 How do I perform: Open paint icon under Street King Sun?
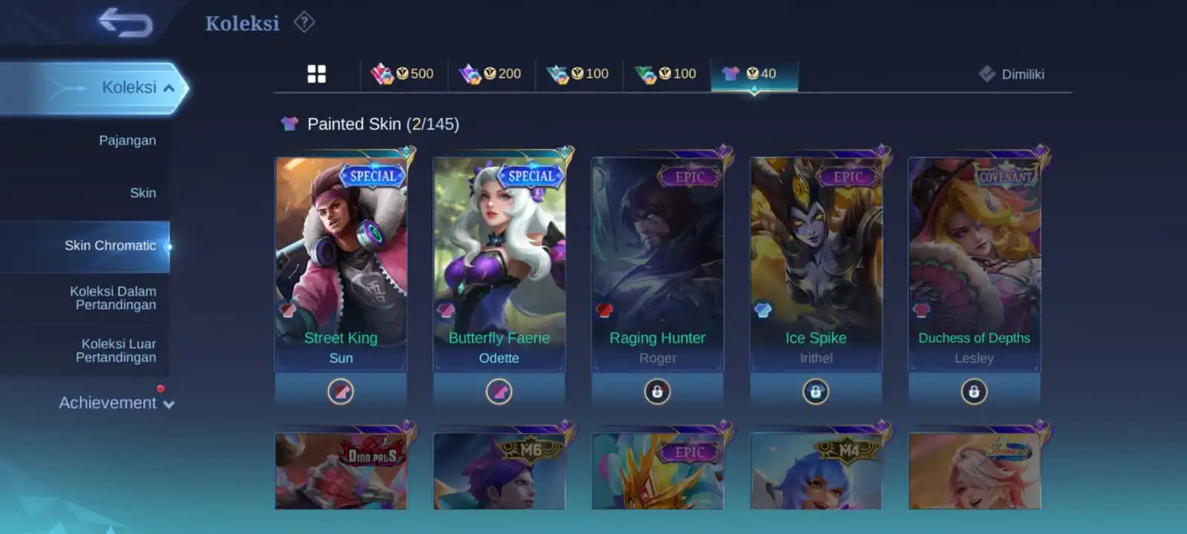tap(341, 391)
